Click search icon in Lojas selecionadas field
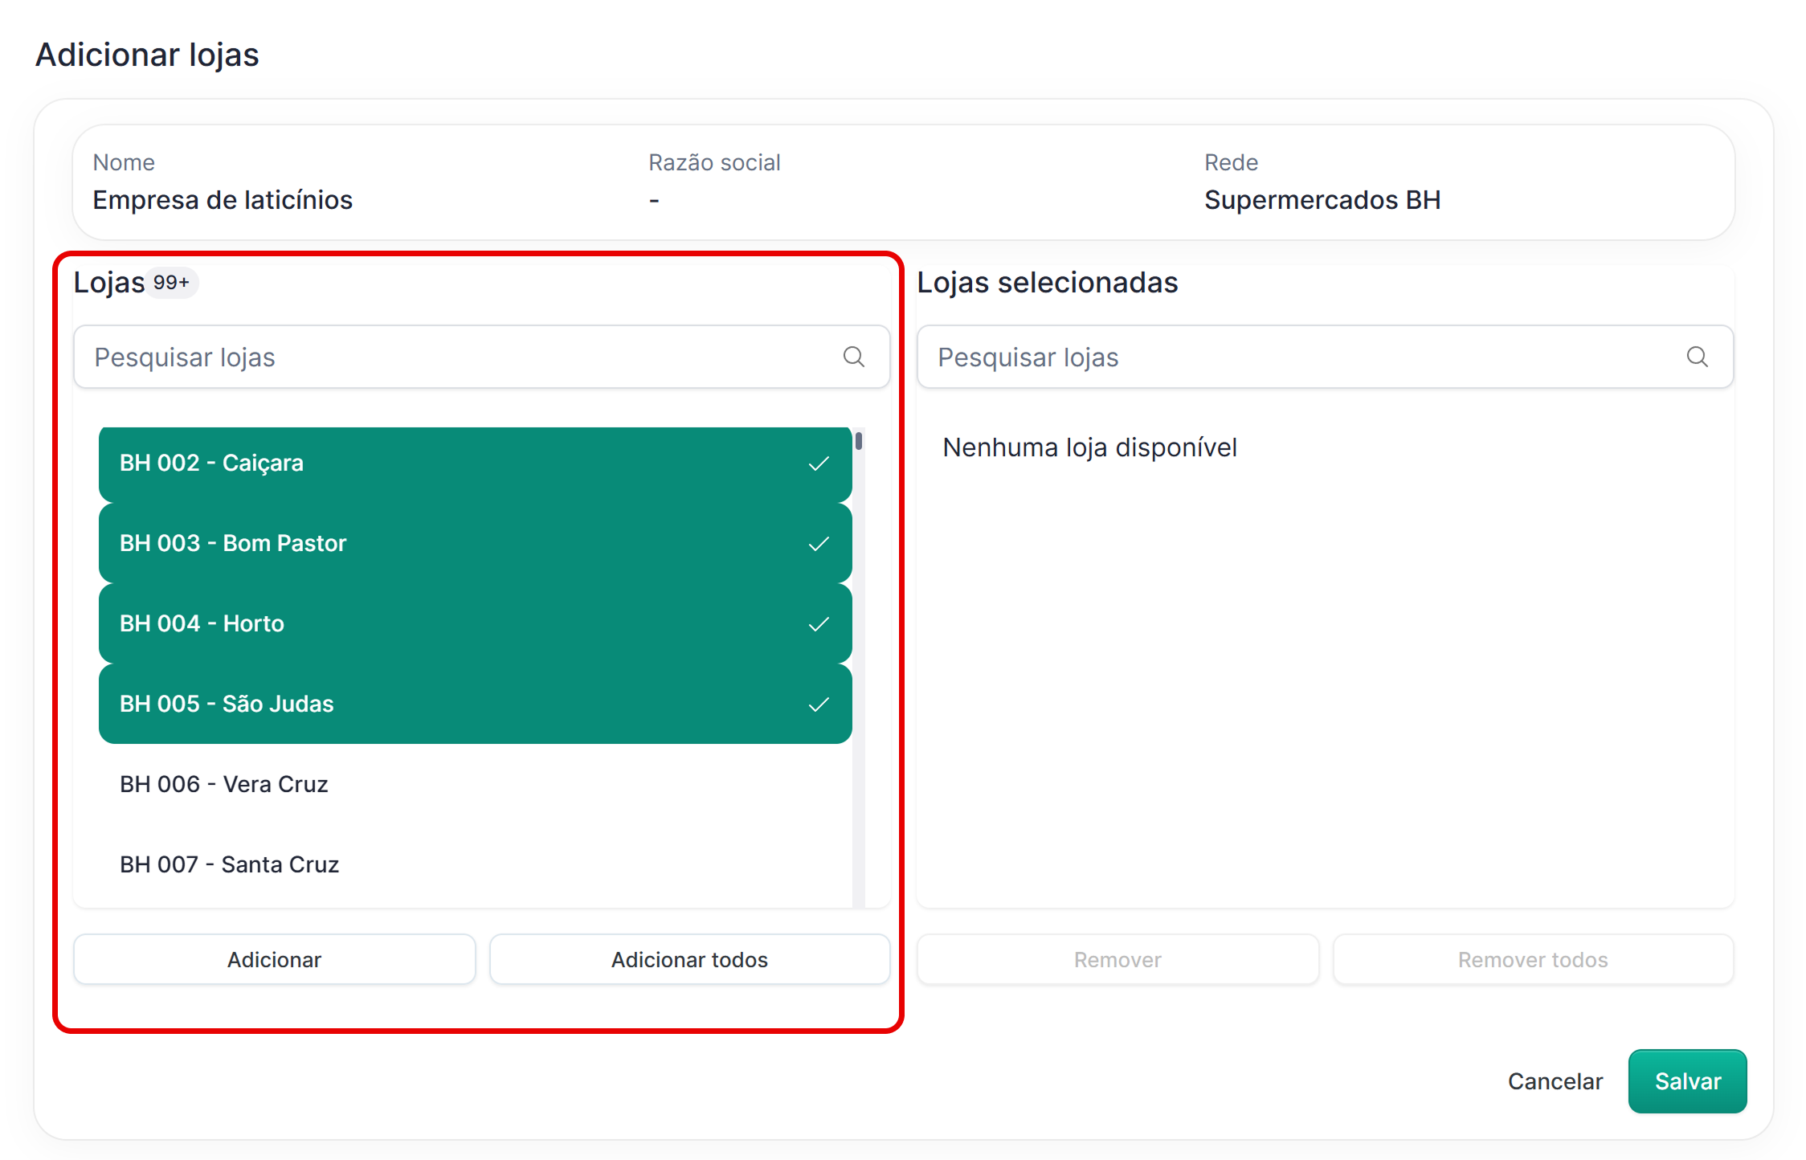Image resolution: width=1806 pixels, height=1160 pixels. tap(1697, 357)
